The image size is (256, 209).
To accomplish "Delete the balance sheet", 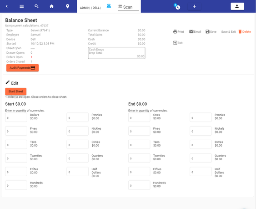I will 245,32.
